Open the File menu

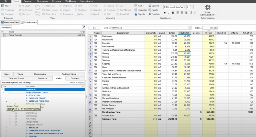point(5,1)
